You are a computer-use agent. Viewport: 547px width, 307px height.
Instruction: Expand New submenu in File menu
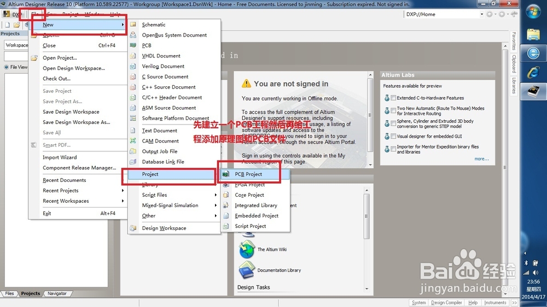pyautogui.click(x=79, y=25)
